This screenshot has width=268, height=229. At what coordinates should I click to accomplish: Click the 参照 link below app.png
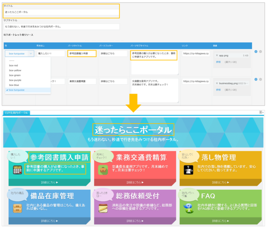tap(218, 62)
